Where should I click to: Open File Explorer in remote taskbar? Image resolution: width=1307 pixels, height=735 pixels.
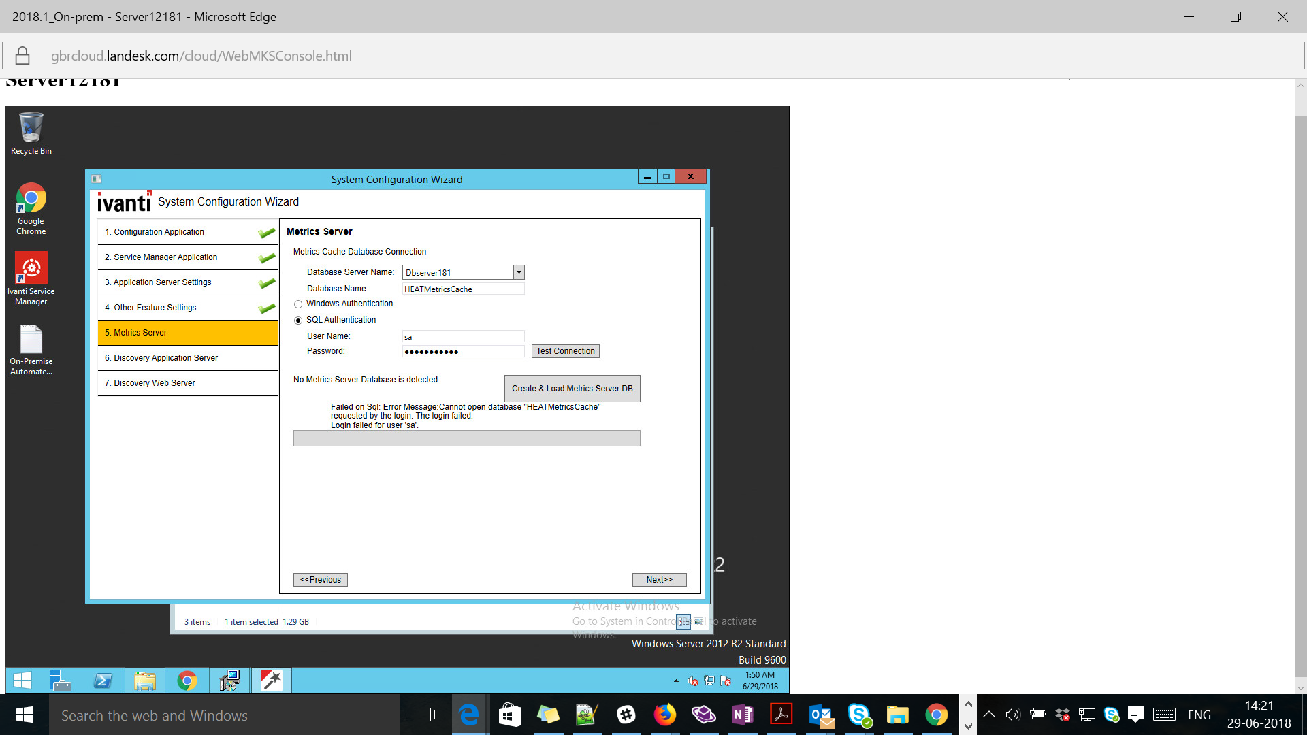tap(145, 681)
